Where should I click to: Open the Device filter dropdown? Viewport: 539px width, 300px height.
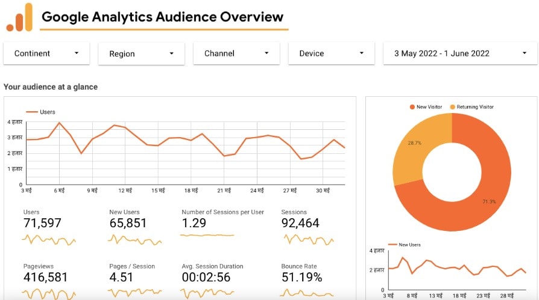332,53
